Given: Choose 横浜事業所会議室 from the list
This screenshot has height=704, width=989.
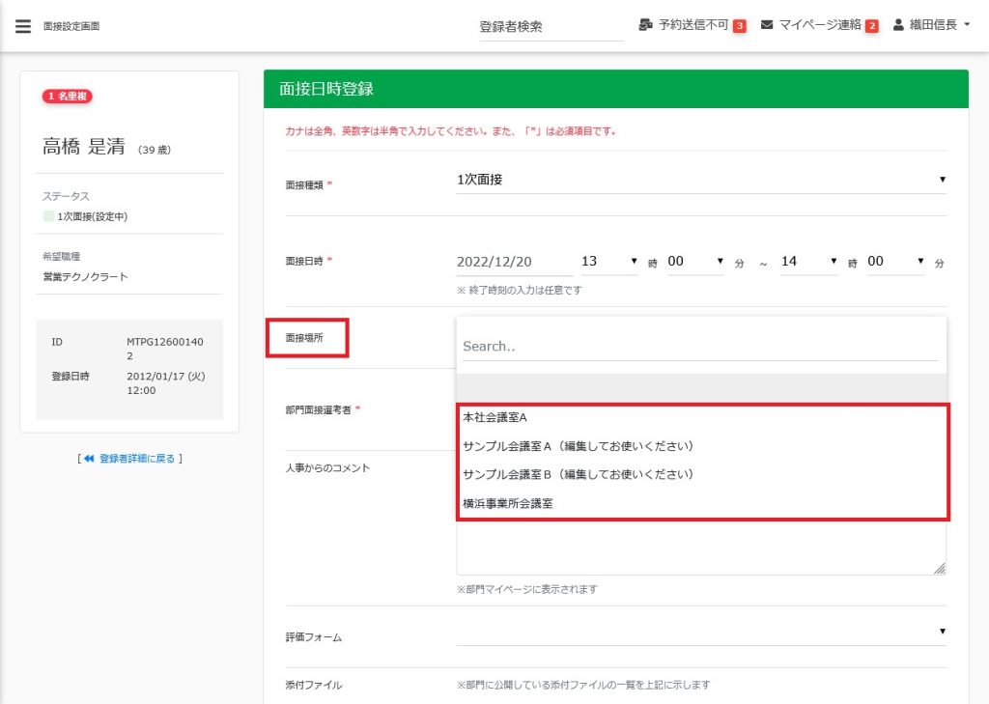Looking at the screenshot, I should 508,504.
